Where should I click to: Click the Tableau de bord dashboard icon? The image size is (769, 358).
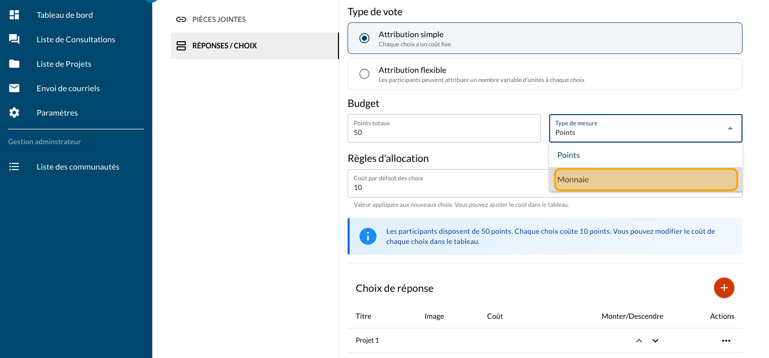pyautogui.click(x=14, y=15)
